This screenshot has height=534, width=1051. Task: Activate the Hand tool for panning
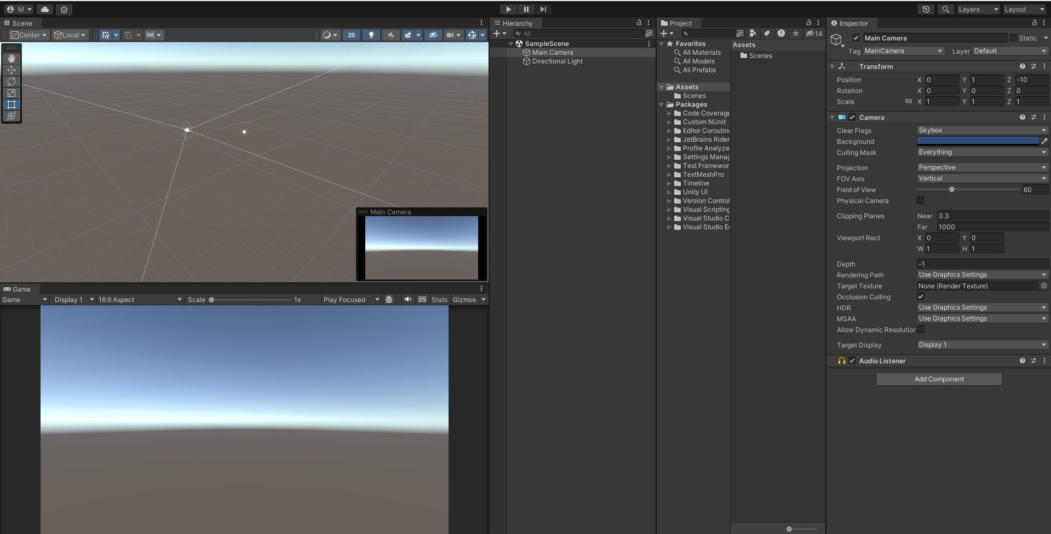tap(11, 58)
